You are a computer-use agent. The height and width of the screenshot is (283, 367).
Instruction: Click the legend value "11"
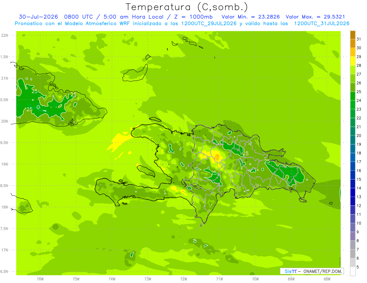click(359, 214)
